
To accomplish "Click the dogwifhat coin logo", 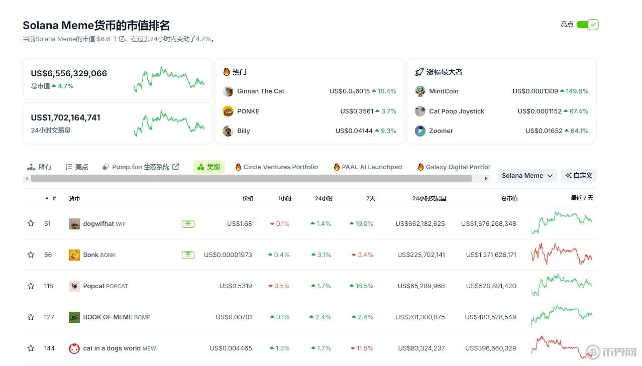I will 74,224.
